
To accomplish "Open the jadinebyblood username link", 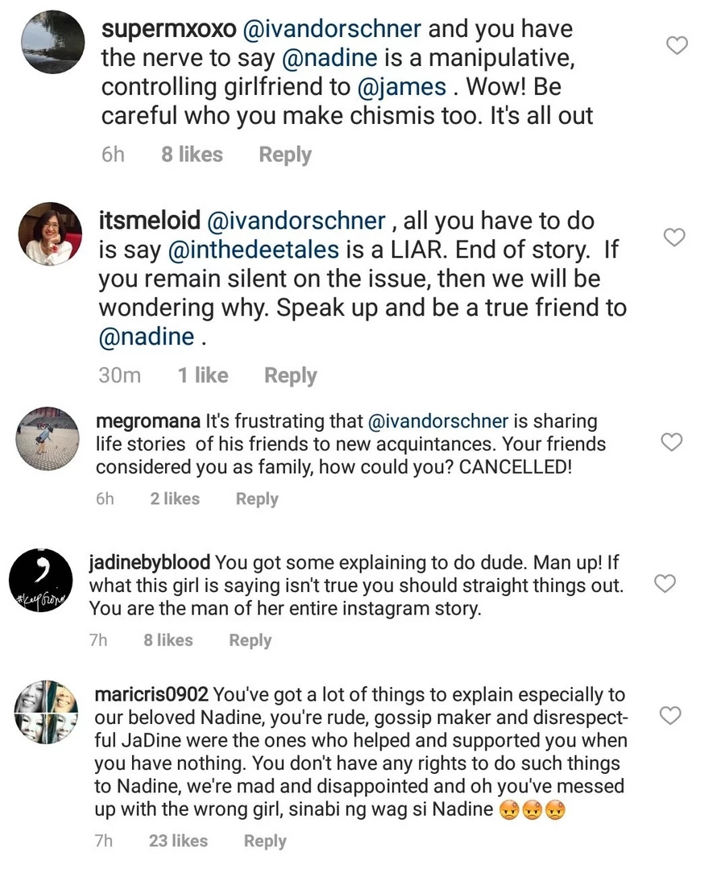I will [x=150, y=562].
